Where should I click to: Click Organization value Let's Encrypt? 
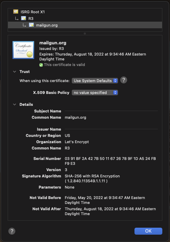click(x=77, y=142)
